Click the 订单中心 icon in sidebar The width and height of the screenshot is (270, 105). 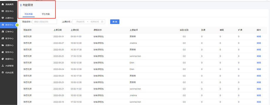3,32
